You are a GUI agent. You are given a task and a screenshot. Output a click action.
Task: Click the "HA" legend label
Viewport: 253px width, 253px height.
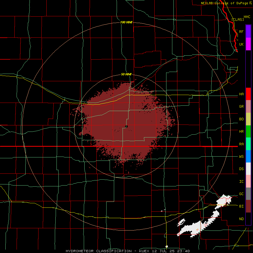click(x=241, y=94)
